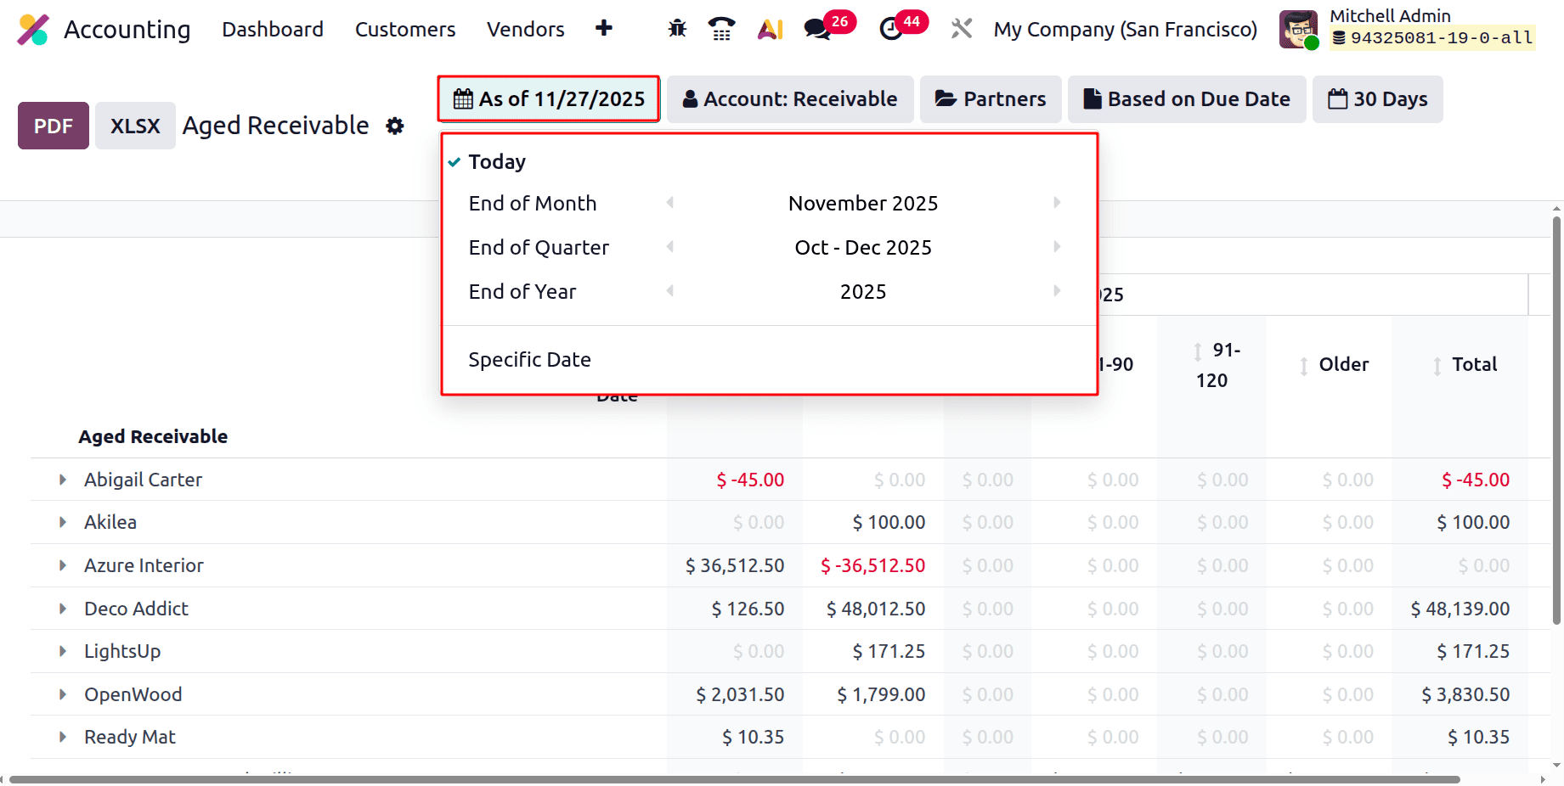
Task: Open the Dashboard menu
Action: pos(273,30)
